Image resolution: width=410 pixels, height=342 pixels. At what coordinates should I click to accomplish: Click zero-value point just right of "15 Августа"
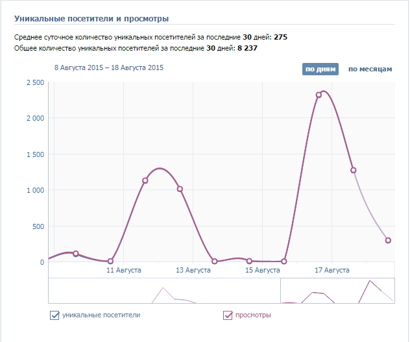[284, 262]
